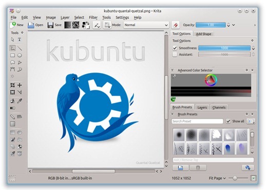This screenshot has height=190, width=269.
Task: Open the brush presets chooser dropdown
Action: [107, 25]
